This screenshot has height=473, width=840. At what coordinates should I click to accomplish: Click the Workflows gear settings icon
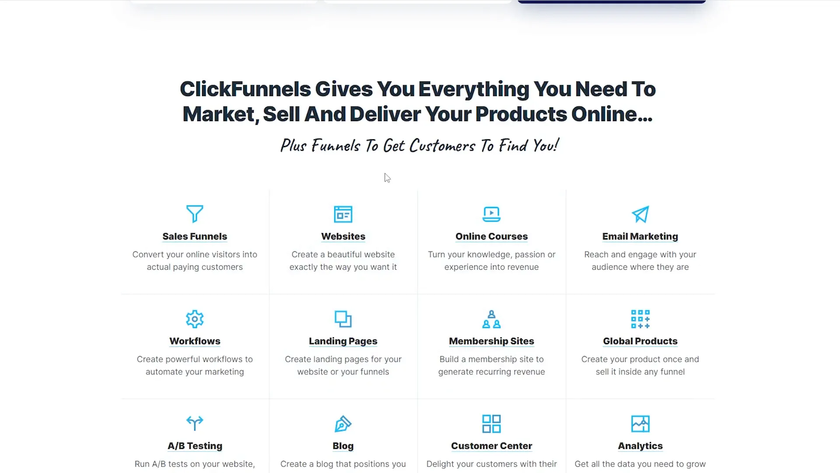194,318
